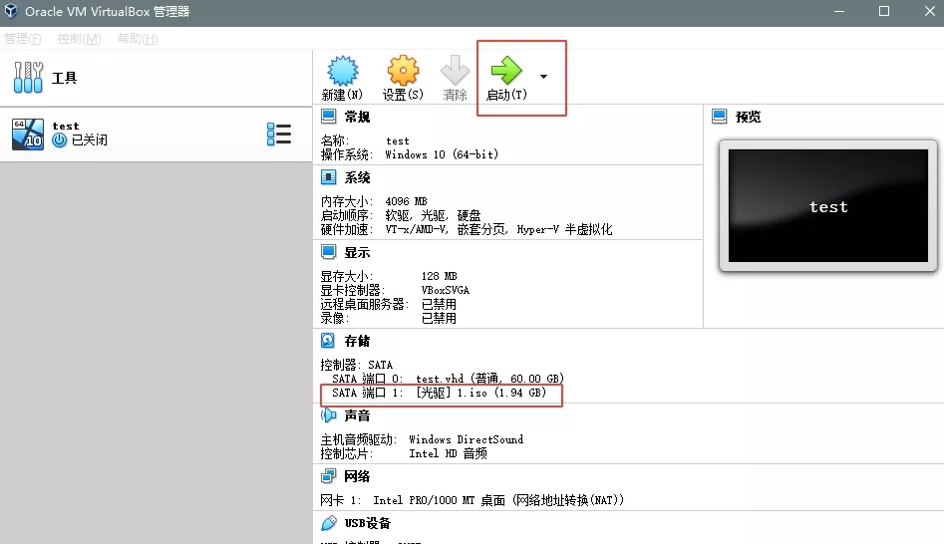Select the test VM name in list
Screen dimensions: 944x544
[x=66, y=126]
